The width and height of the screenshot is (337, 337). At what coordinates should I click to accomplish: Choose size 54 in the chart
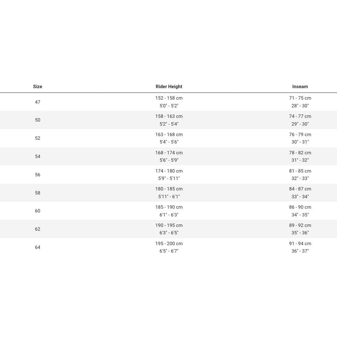37,156
